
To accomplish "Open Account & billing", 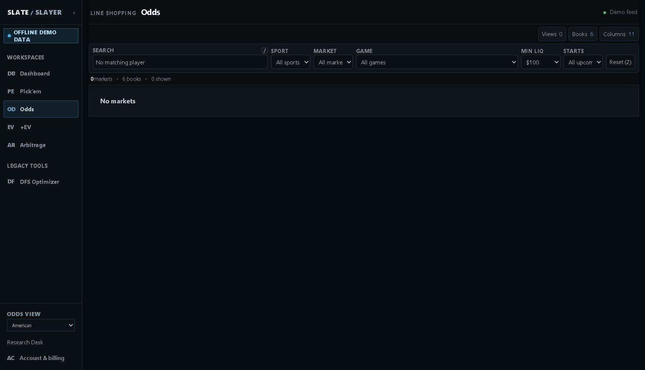I will click(x=41, y=358).
